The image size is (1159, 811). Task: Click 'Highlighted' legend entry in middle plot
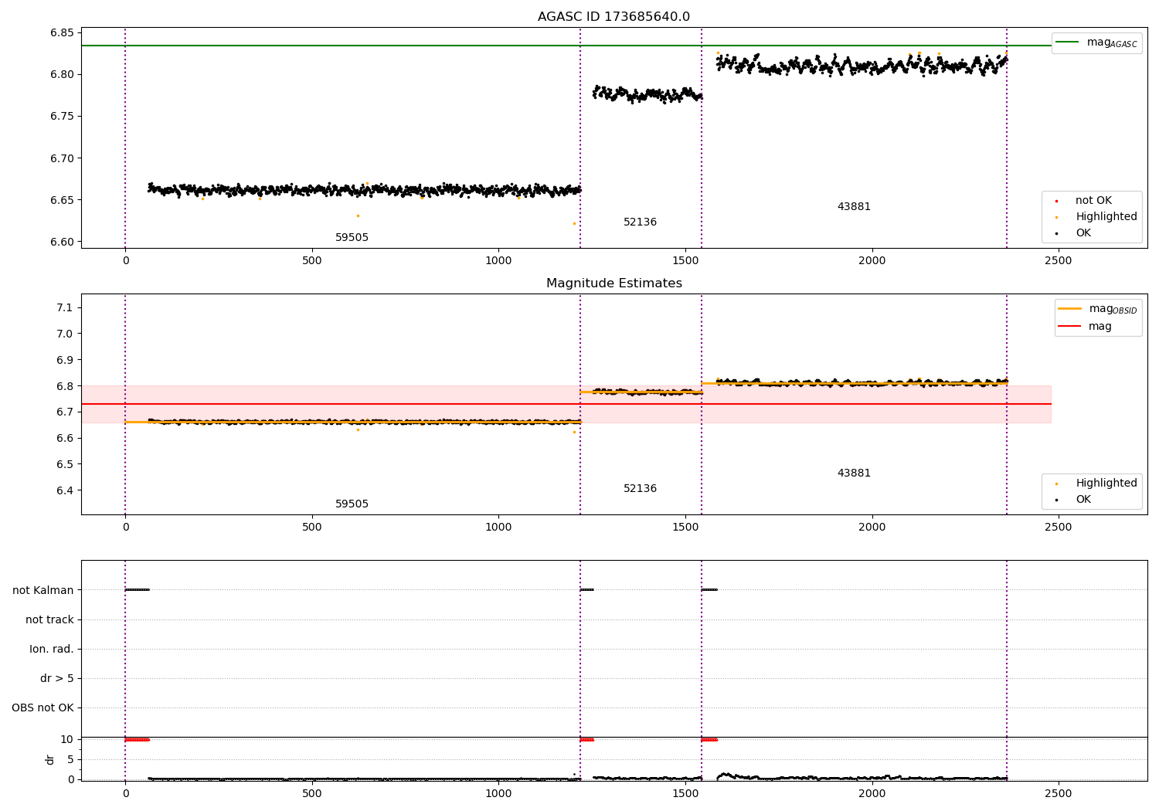point(1096,483)
